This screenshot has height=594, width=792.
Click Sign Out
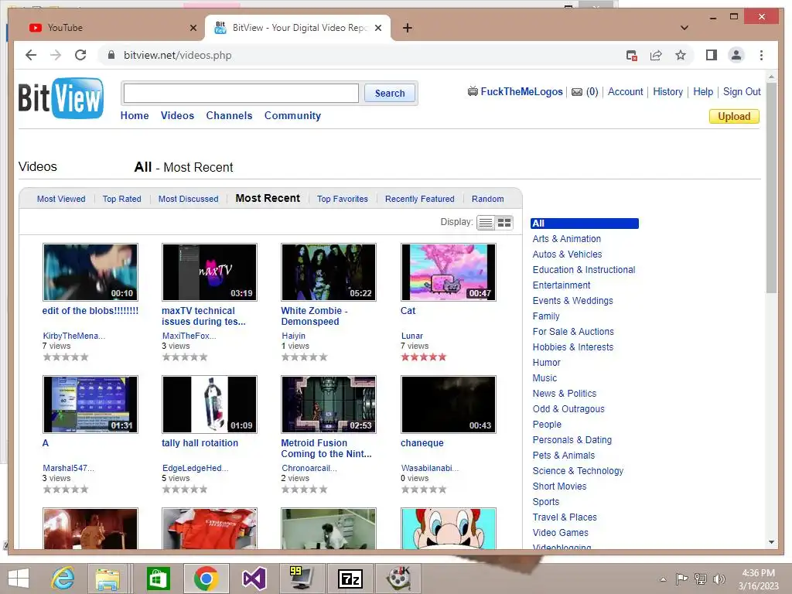(x=742, y=92)
